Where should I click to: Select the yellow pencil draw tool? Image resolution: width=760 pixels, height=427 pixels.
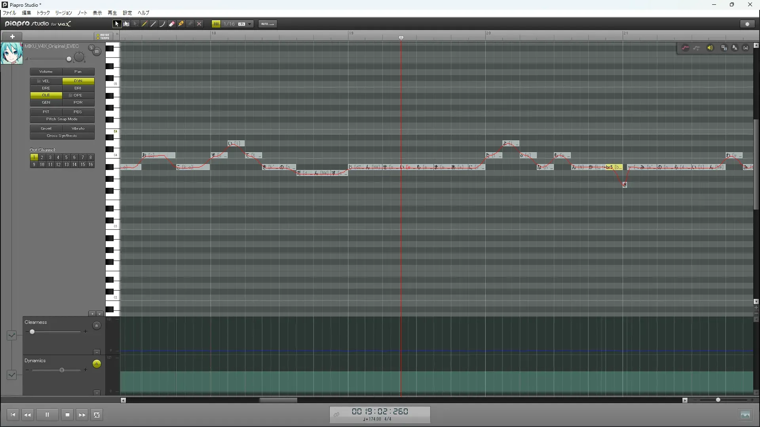click(144, 24)
